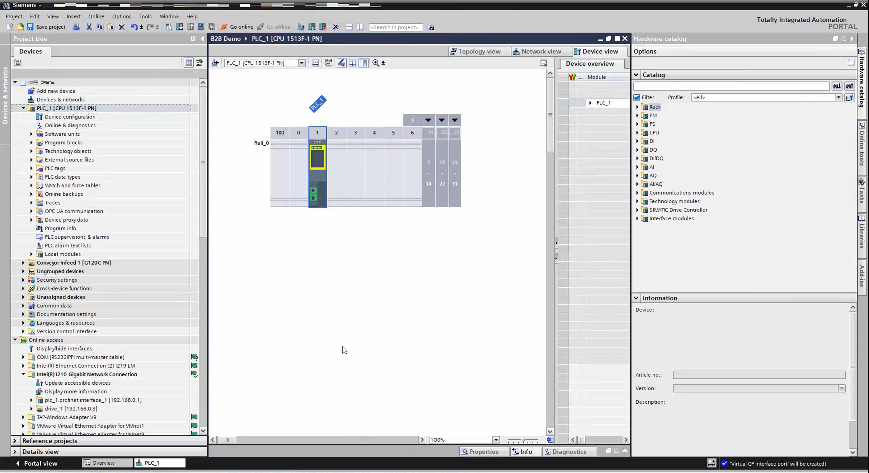Click the Undo arrow icon

point(134,27)
